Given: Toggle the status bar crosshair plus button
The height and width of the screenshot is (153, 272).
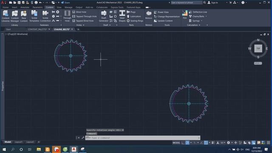Looking at the screenshot, I should point(235,143).
